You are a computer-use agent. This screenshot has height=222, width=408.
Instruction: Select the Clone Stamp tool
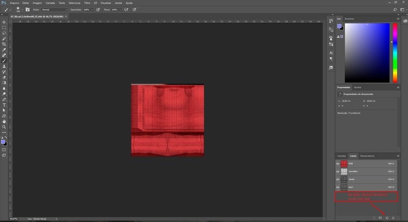[4, 66]
